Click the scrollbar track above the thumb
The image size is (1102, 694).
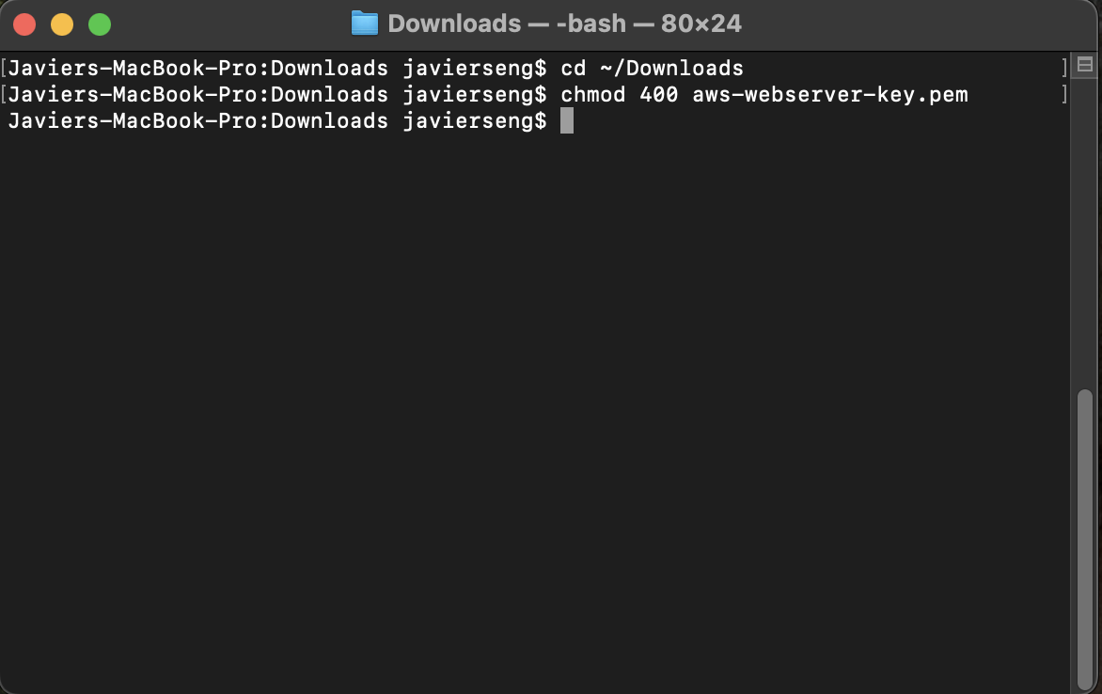click(1085, 232)
